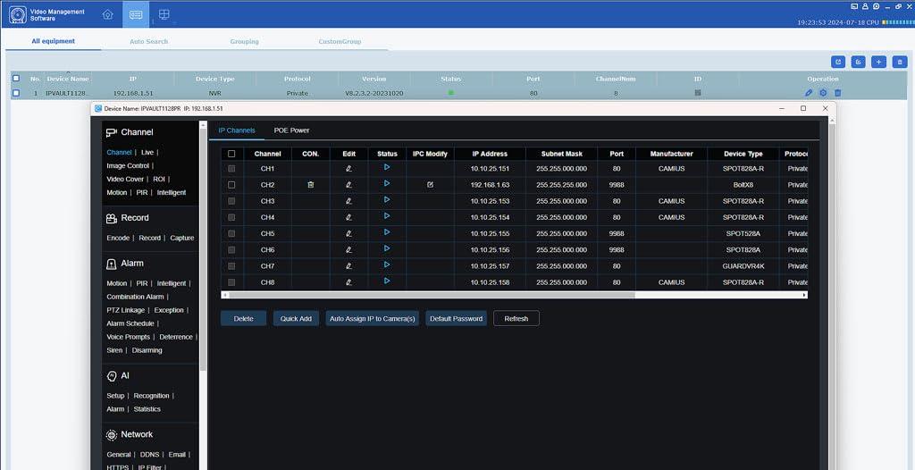Check the IPVAULT1128 device row checkbox
This screenshot has width=915, height=470.
(15, 93)
